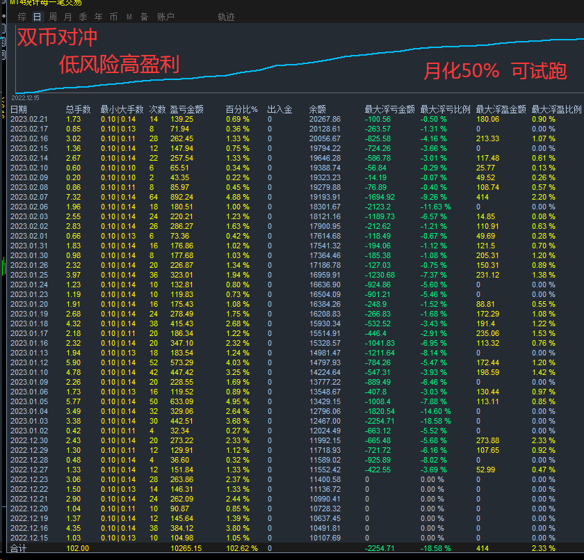The height and width of the screenshot is (560, 584).
Task: Click the 百分比% column header
Action: coord(241,109)
